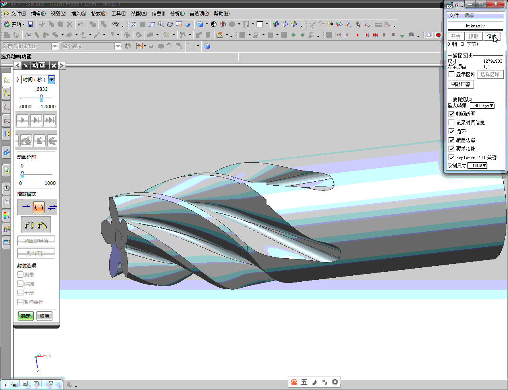Click the red Play animation icon
Image resolution: width=508 pixels, height=390 pixels.
point(357,35)
